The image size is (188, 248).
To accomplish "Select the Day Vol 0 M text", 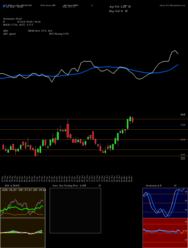I will (x=118, y=11).
